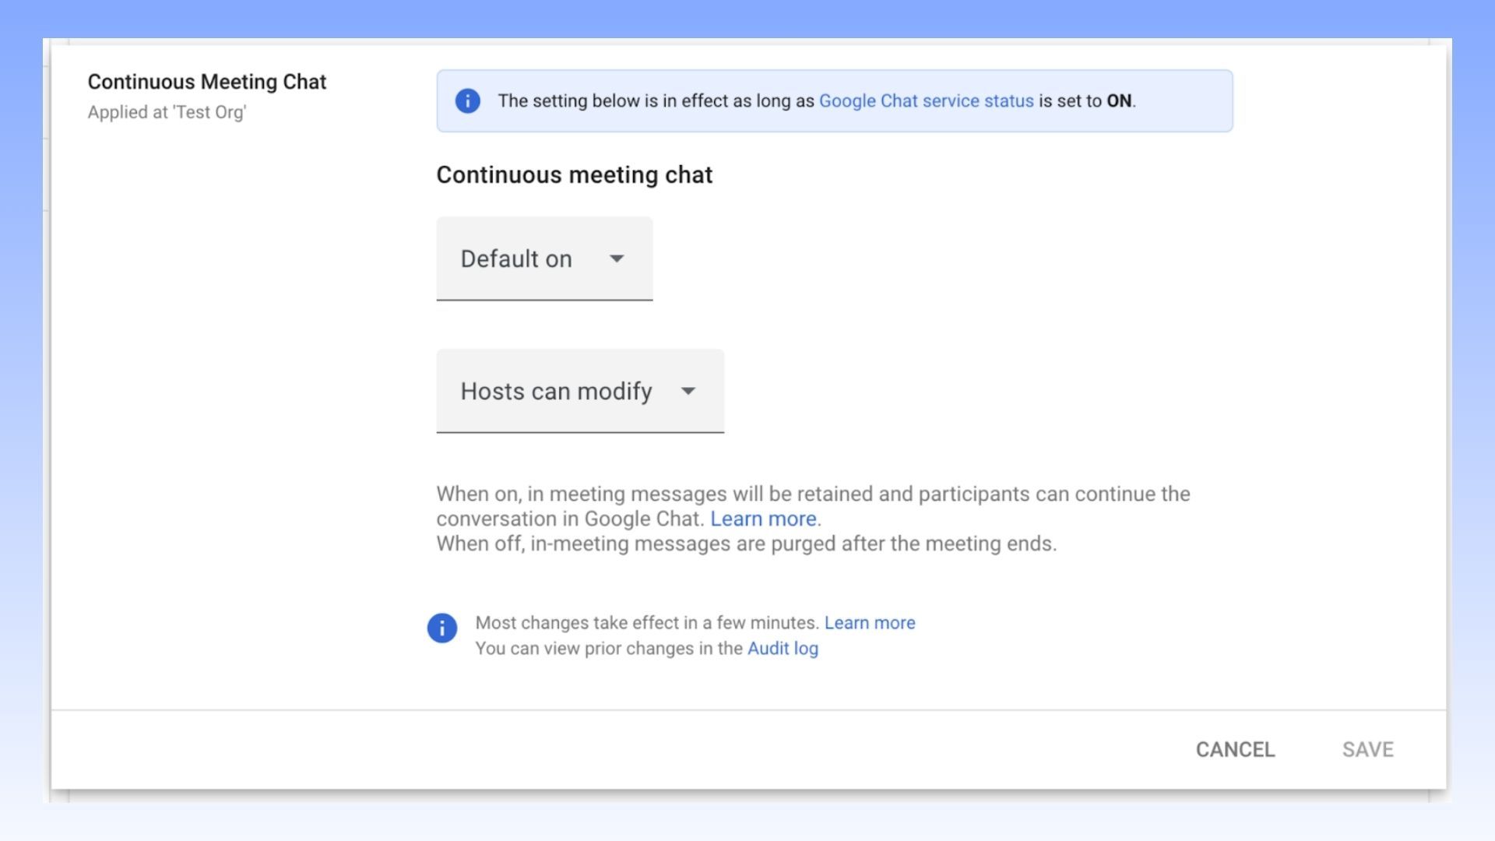Click the info icon in the blue banner
This screenshot has width=1495, height=841.
(467, 100)
